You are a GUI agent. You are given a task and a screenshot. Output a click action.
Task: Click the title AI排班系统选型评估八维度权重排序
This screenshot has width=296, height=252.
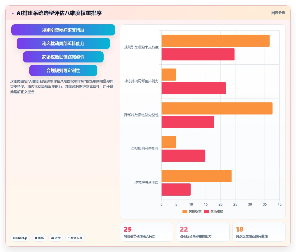point(59,13)
